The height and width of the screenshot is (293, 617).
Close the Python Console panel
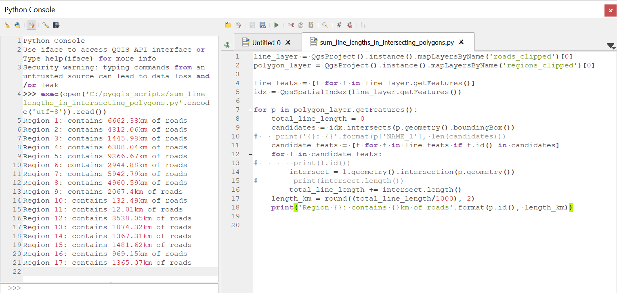tap(610, 10)
